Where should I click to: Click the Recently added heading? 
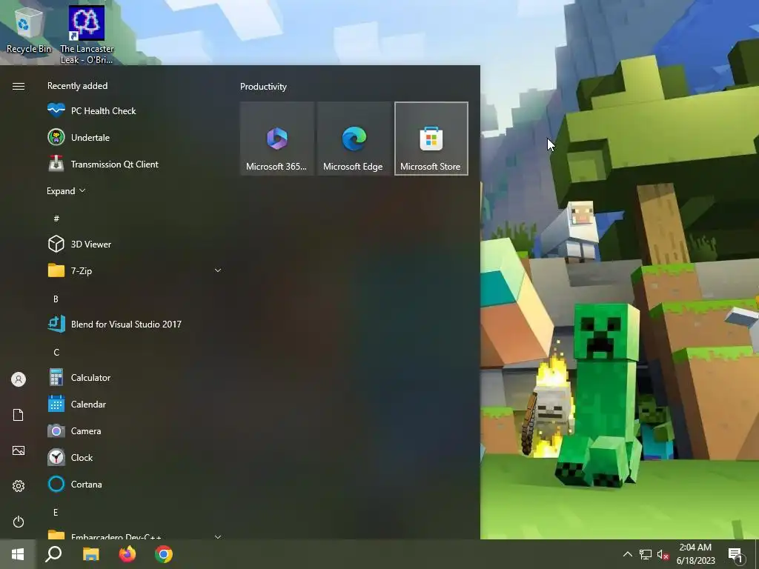tap(77, 86)
